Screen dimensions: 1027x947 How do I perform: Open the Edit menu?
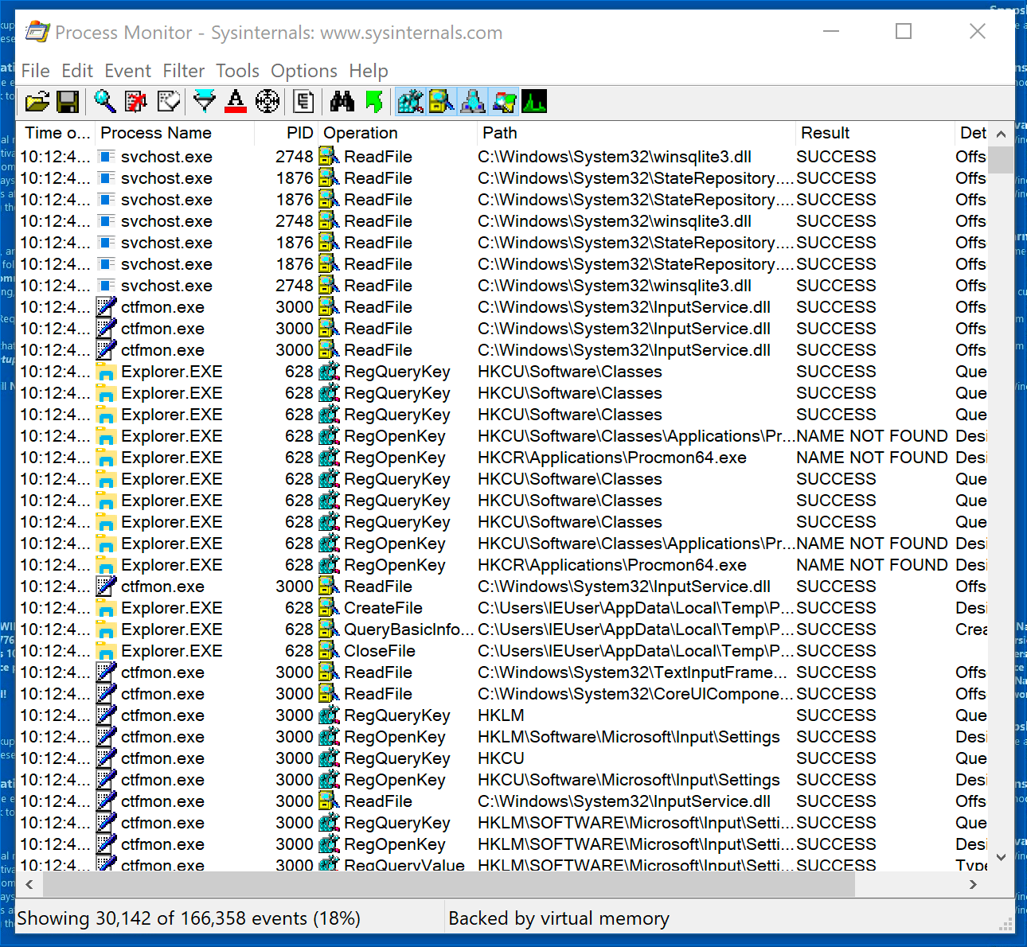point(77,71)
